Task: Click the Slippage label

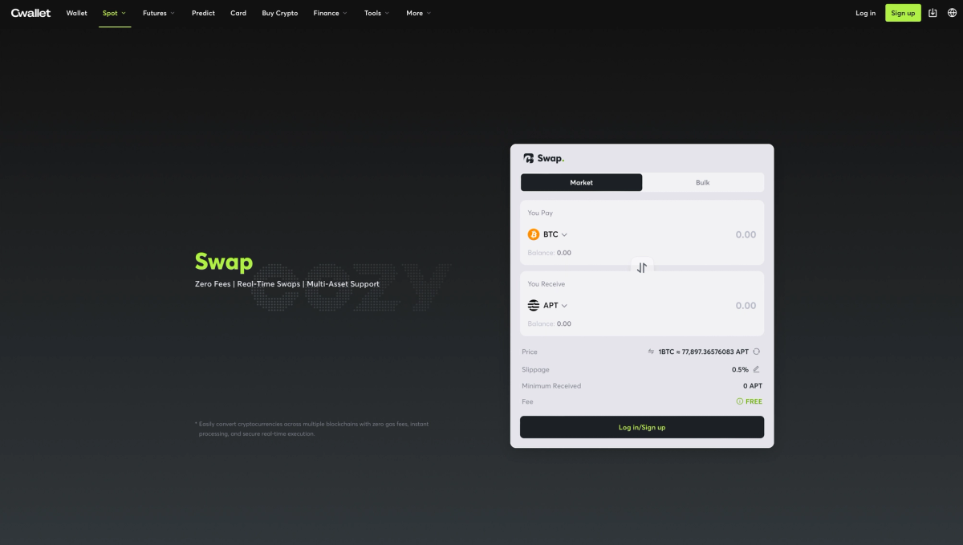Action: coord(535,370)
